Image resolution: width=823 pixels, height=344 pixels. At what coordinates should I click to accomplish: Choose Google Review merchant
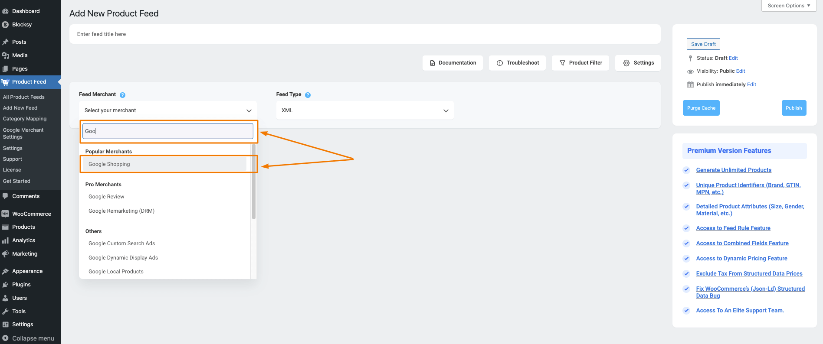coord(106,197)
